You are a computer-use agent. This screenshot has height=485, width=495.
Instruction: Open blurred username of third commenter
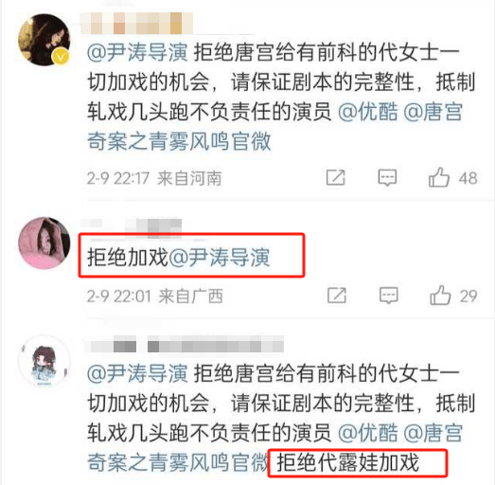point(184,344)
